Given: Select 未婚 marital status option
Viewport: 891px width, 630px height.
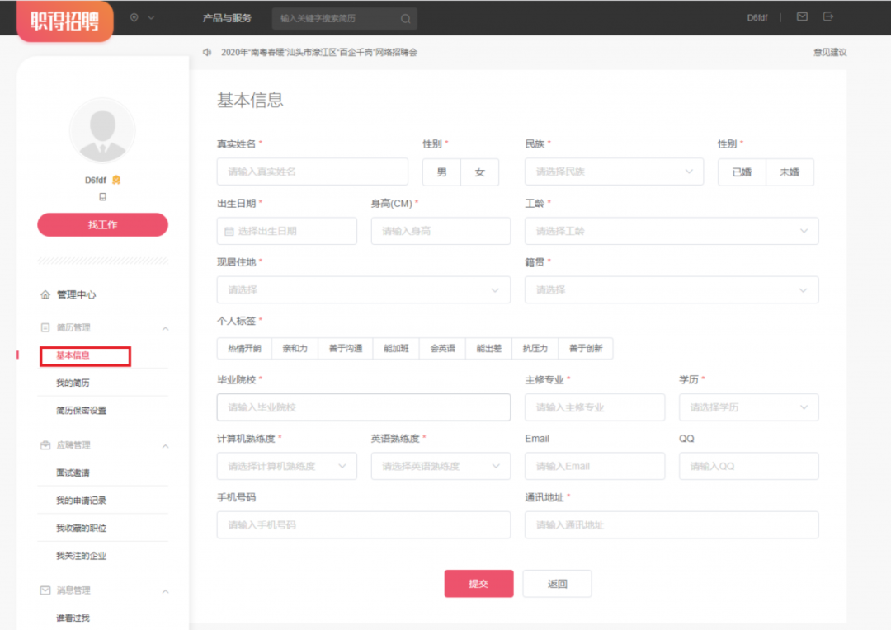Looking at the screenshot, I should click(x=790, y=172).
